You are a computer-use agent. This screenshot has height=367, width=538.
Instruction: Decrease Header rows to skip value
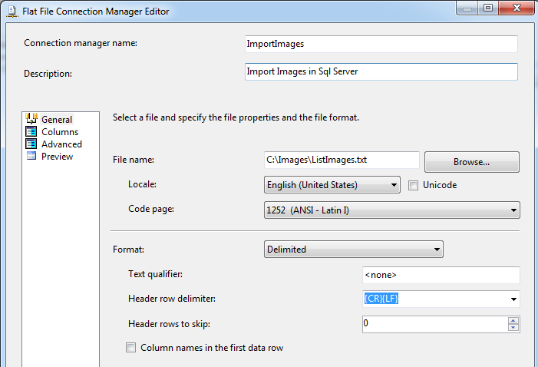[x=513, y=328]
